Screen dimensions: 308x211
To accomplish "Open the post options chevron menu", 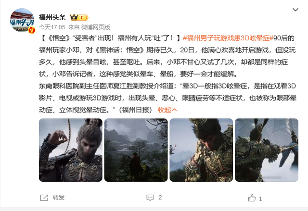I will [295, 10].
